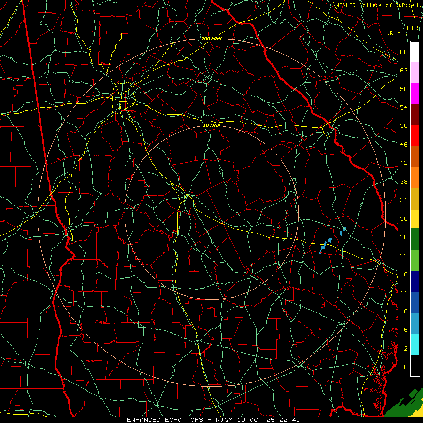This screenshot has width=423, height=423.
Task: Click the 'KJGX' radar site identifier
Action: pyautogui.click(x=225, y=420)
